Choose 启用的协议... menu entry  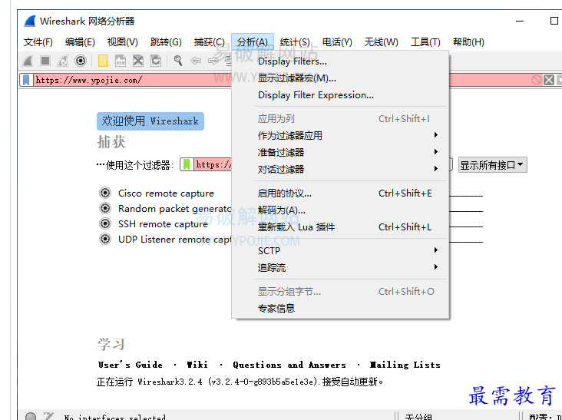340,193
